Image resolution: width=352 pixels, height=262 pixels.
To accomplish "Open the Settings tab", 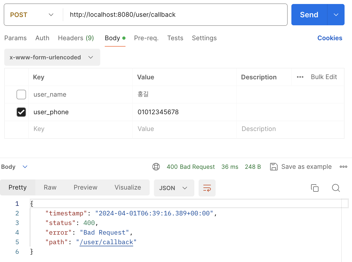I will click(204, 38).
